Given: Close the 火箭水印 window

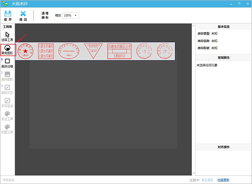Looking at the screenshot, I should click(248, 4).
